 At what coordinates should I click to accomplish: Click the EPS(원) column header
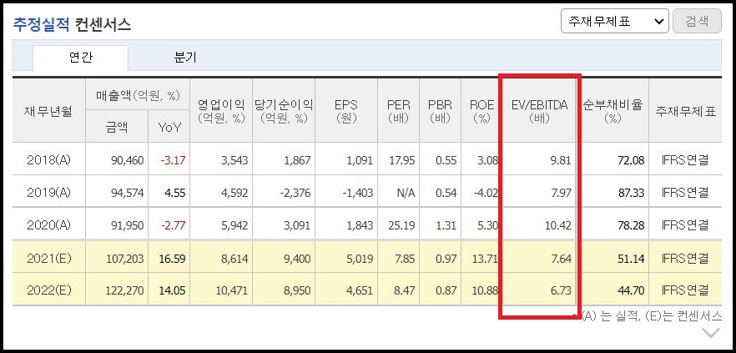(346, 111)
